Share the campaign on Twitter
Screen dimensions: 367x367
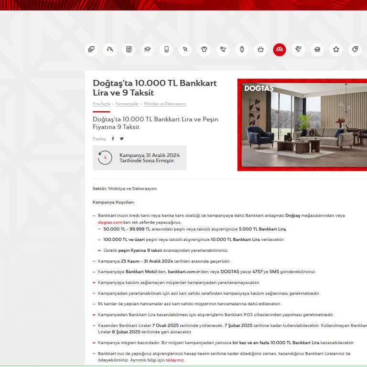pyautogui.click(x=122, y=139)
